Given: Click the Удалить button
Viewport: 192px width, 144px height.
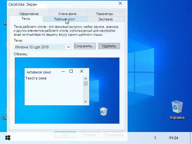Looking at the screenshot, I should click(x=109, y=46).
